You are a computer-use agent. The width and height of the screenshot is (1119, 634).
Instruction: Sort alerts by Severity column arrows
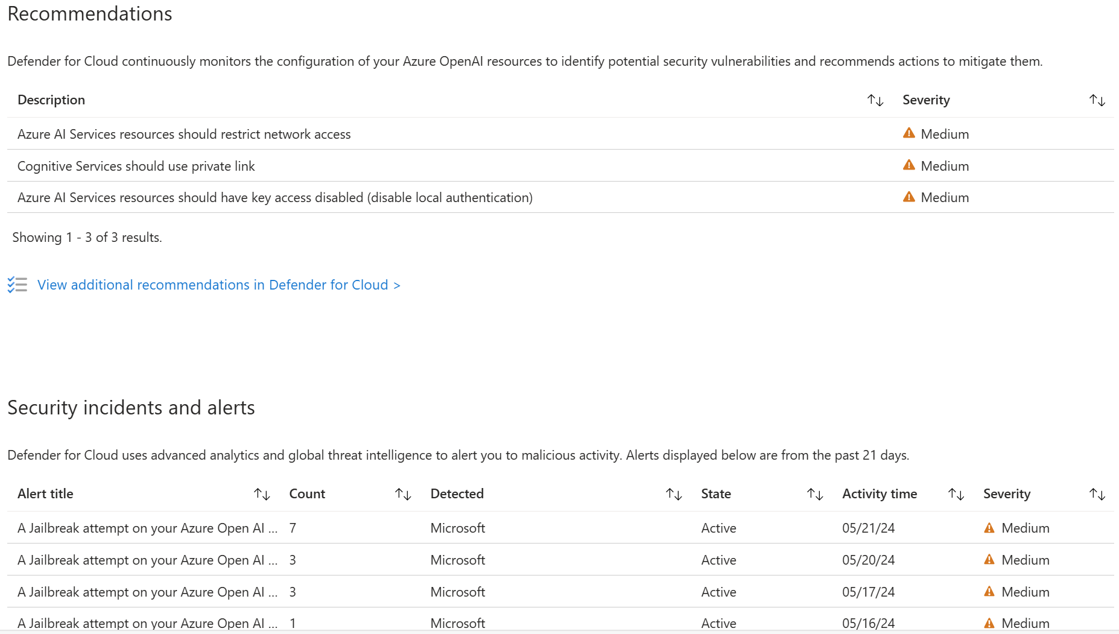pos(1097,494)
